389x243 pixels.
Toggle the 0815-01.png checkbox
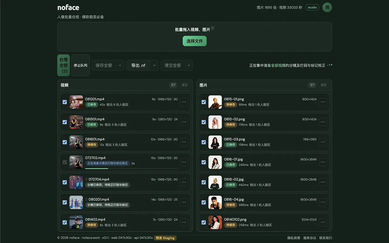pos(204,102)
